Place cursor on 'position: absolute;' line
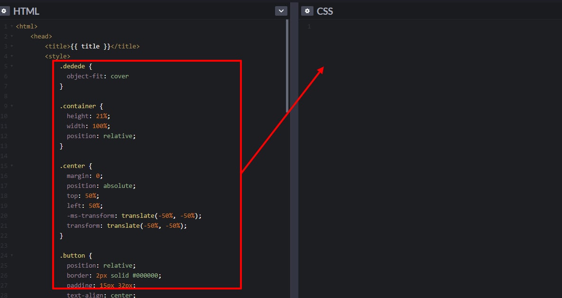 101,186
